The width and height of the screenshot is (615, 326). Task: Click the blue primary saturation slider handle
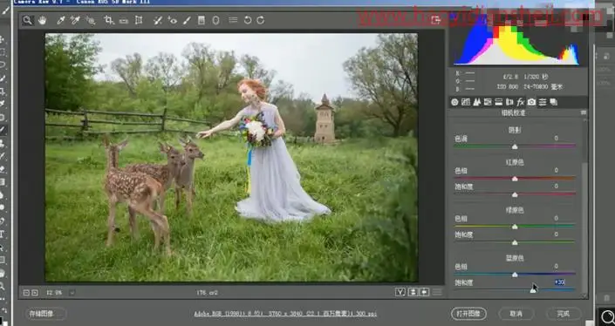tap(533, 290)
